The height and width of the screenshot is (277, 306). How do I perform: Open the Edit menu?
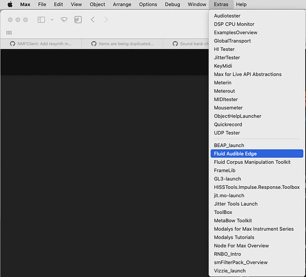click(58, 4)
